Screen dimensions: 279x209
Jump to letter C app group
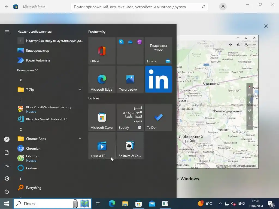[21, 129]
